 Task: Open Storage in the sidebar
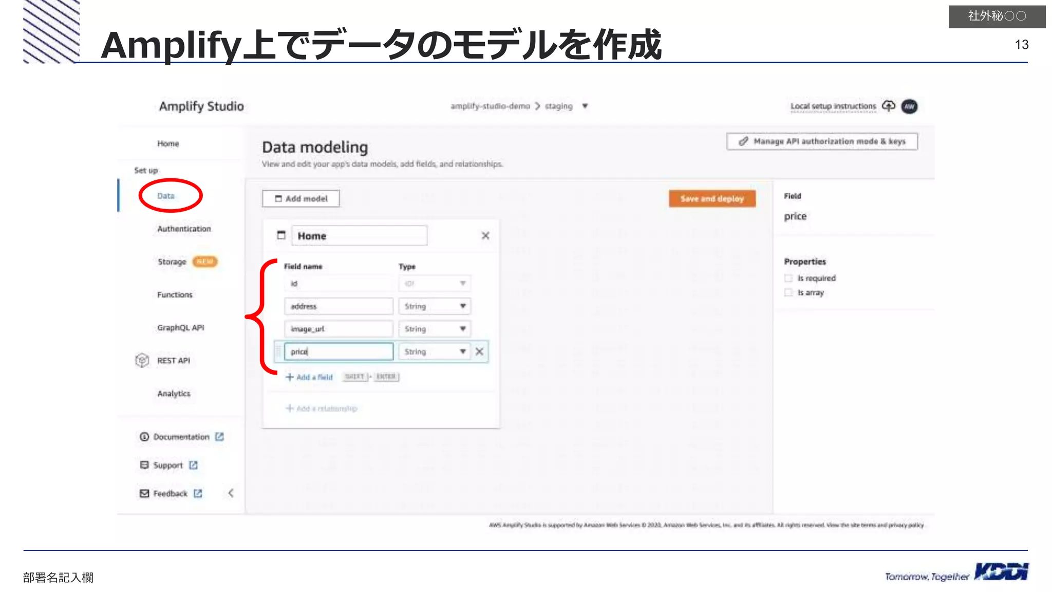[172, 262]
